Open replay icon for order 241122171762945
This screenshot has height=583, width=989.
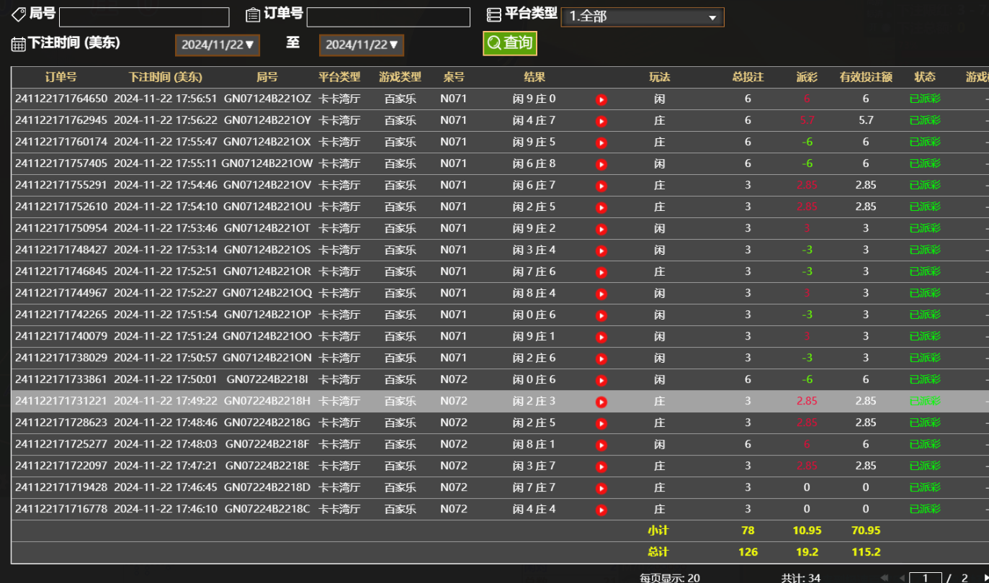point(601,121)
